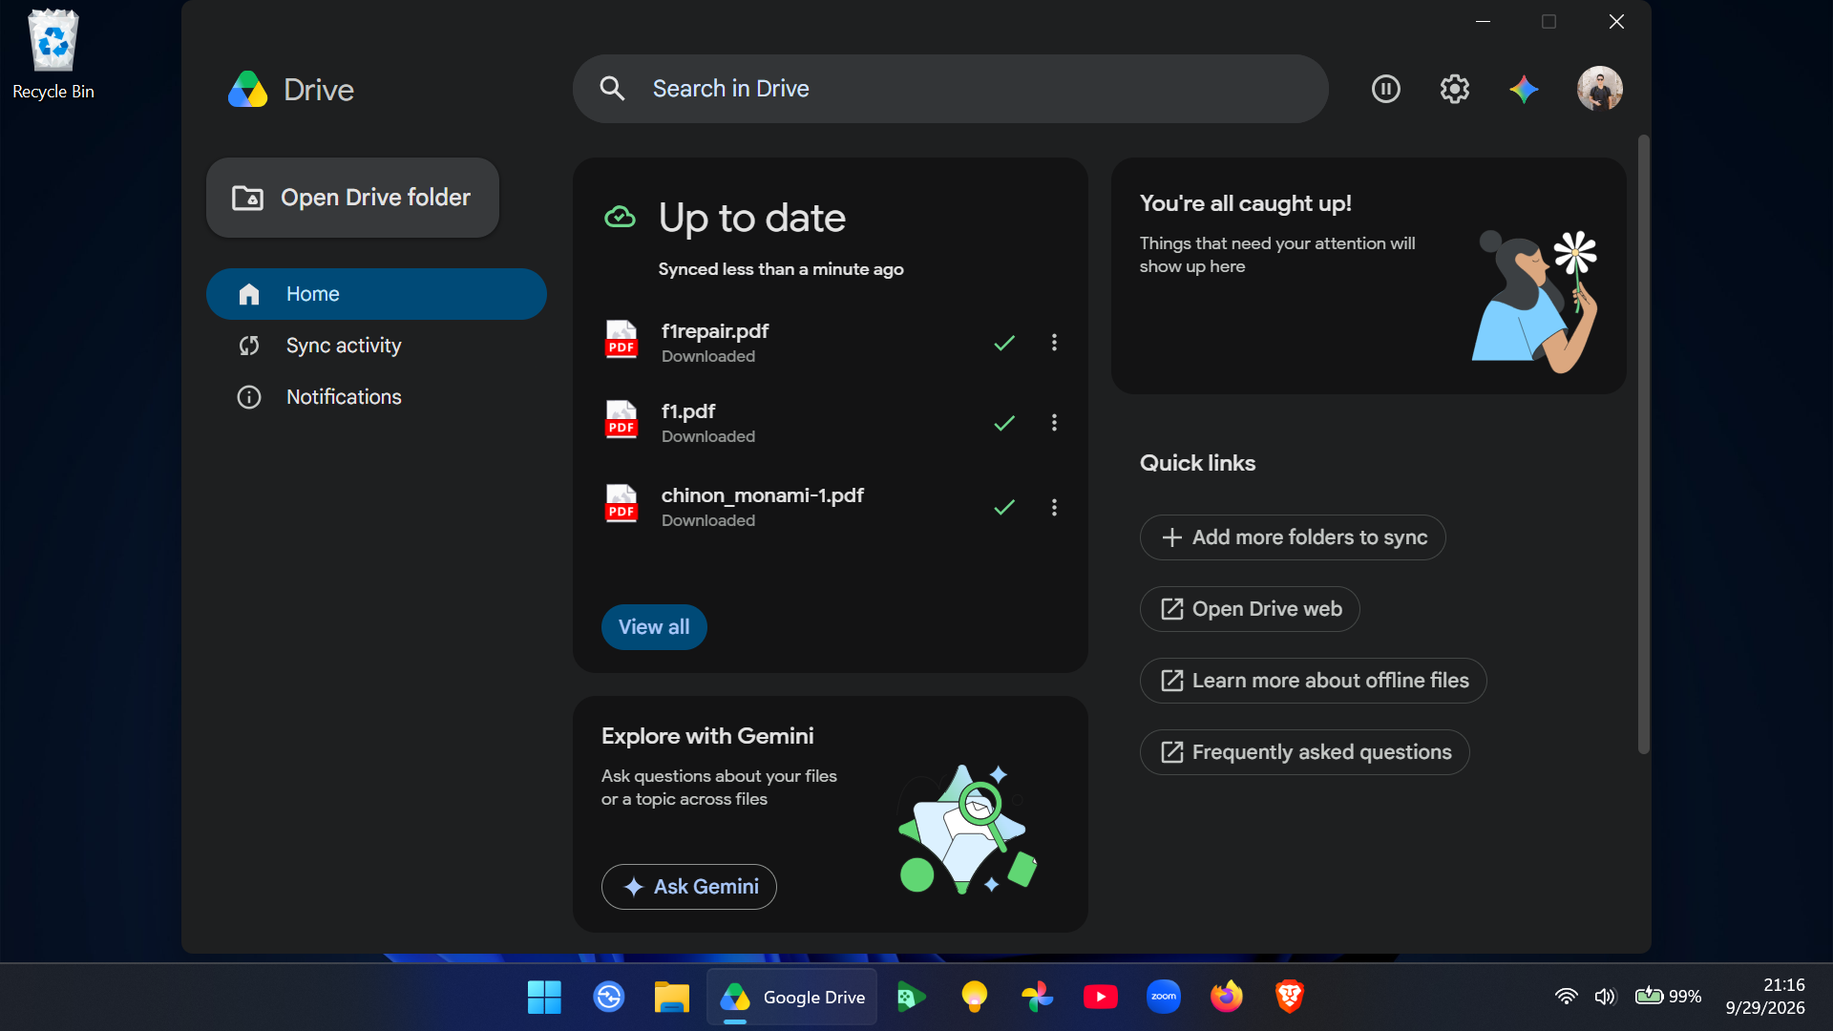Click the synced checkmark for f1.pdf

(x=1004, y=423)
